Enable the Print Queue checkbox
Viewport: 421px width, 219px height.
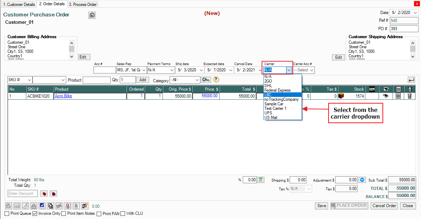click(x=7, y=213)
